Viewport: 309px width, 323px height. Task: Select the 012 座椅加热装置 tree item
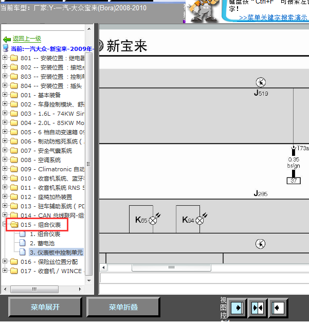click(x=46, y=197)
